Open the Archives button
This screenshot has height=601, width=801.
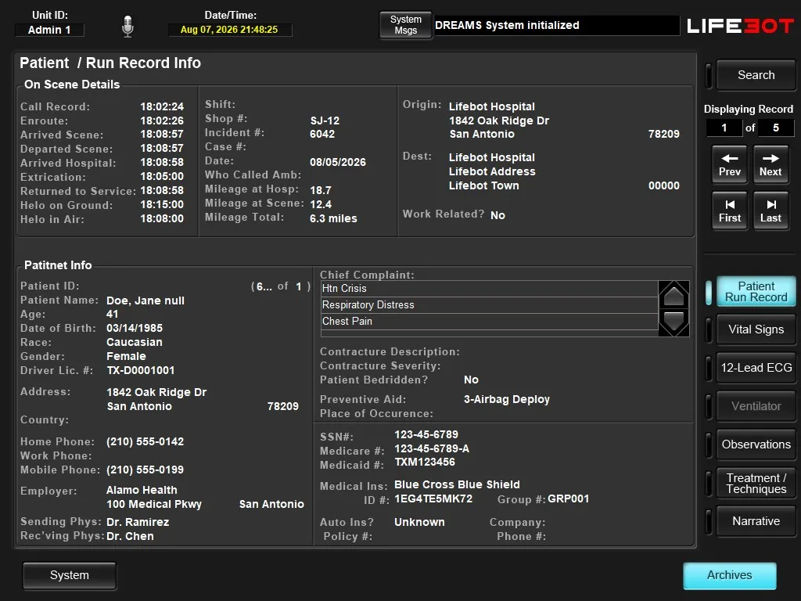[x=730, y=575]
